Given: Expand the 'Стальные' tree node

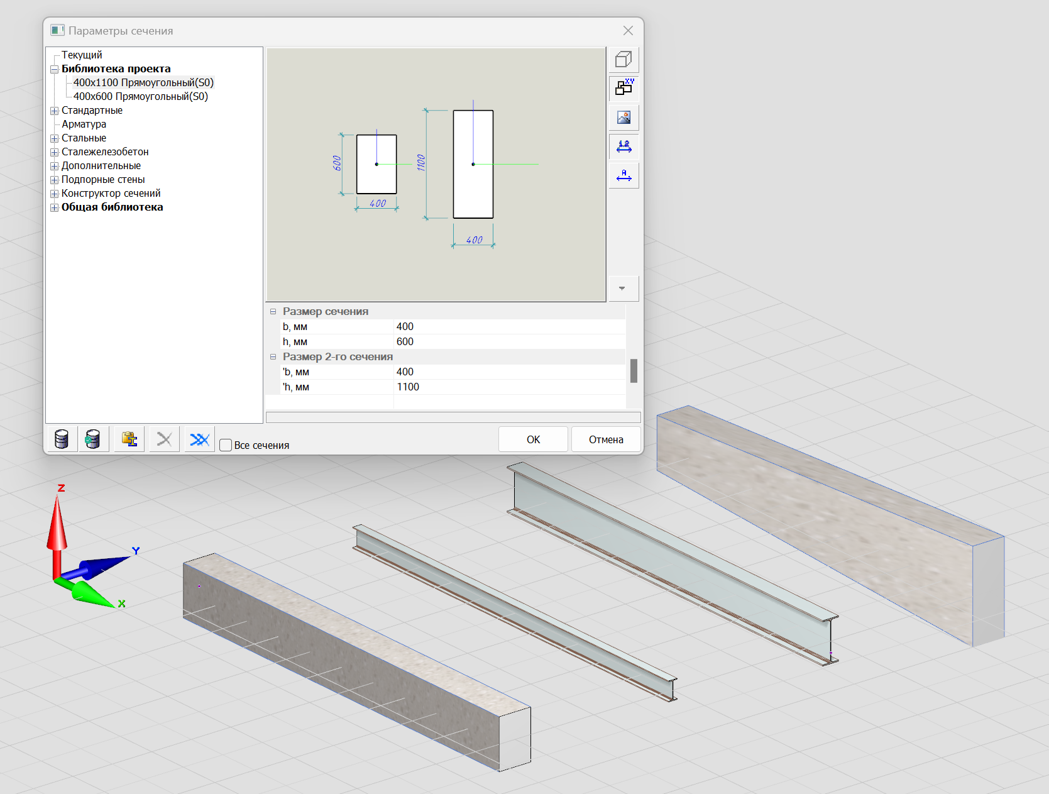Looking at the screenshot, I should click(55, 138).
